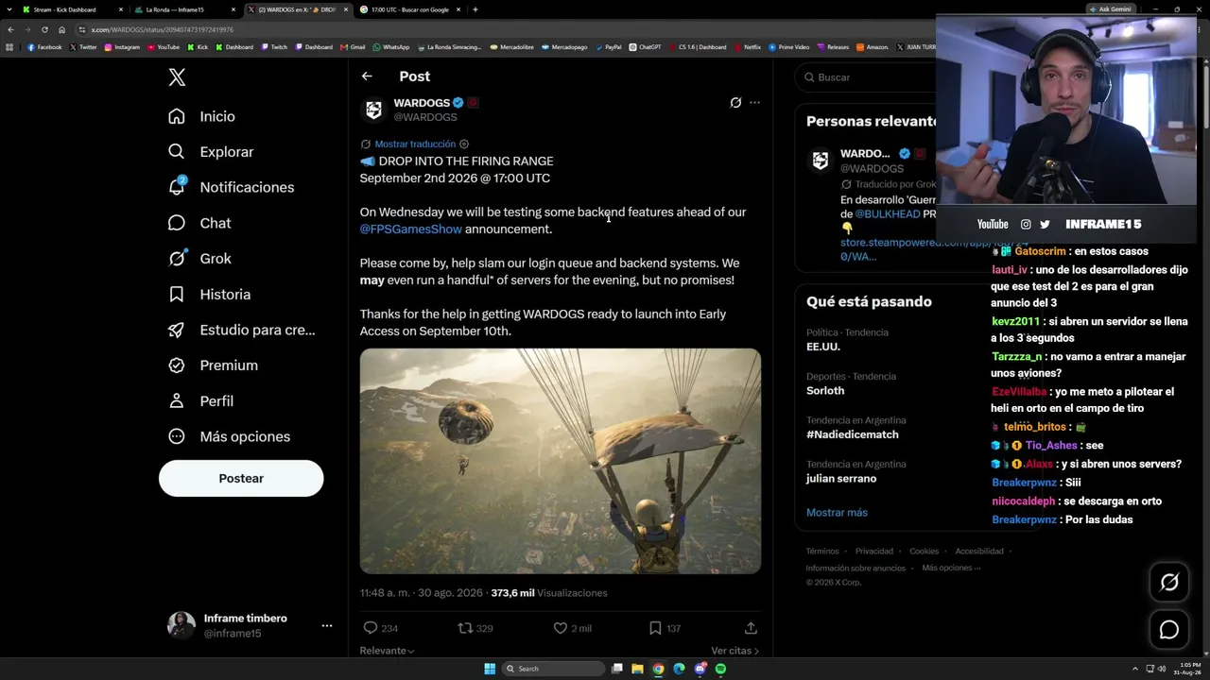Open the parachute image in the post
The image size is (1210, 680).
tap(560, 461)
